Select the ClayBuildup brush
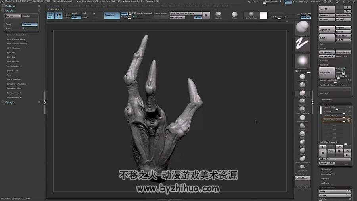The width and height of the screenshot is (357, 201). [x=302, y=77]
